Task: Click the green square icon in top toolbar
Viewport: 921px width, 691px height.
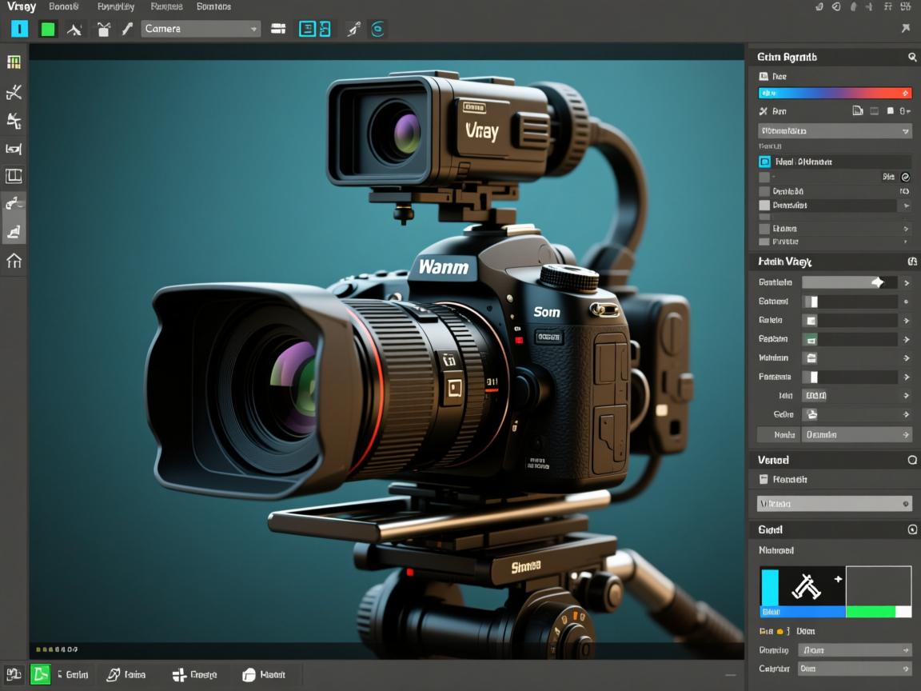Action: point(48,30)
